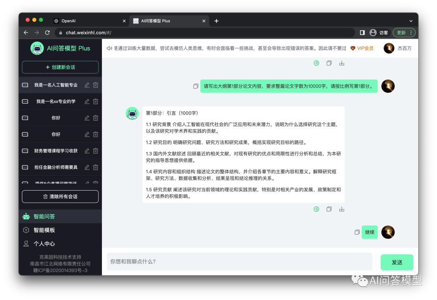Click the VIP badge chevron arrow
This screenshot has width=437, height=300.
353,48
